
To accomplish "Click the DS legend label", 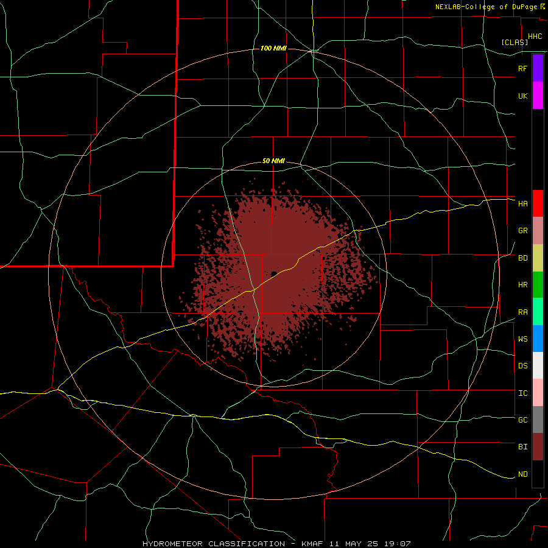I will tap(522, 366).
